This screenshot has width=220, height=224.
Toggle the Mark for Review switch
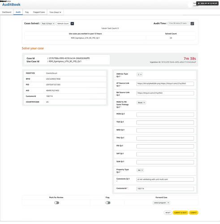pos(56,203)
